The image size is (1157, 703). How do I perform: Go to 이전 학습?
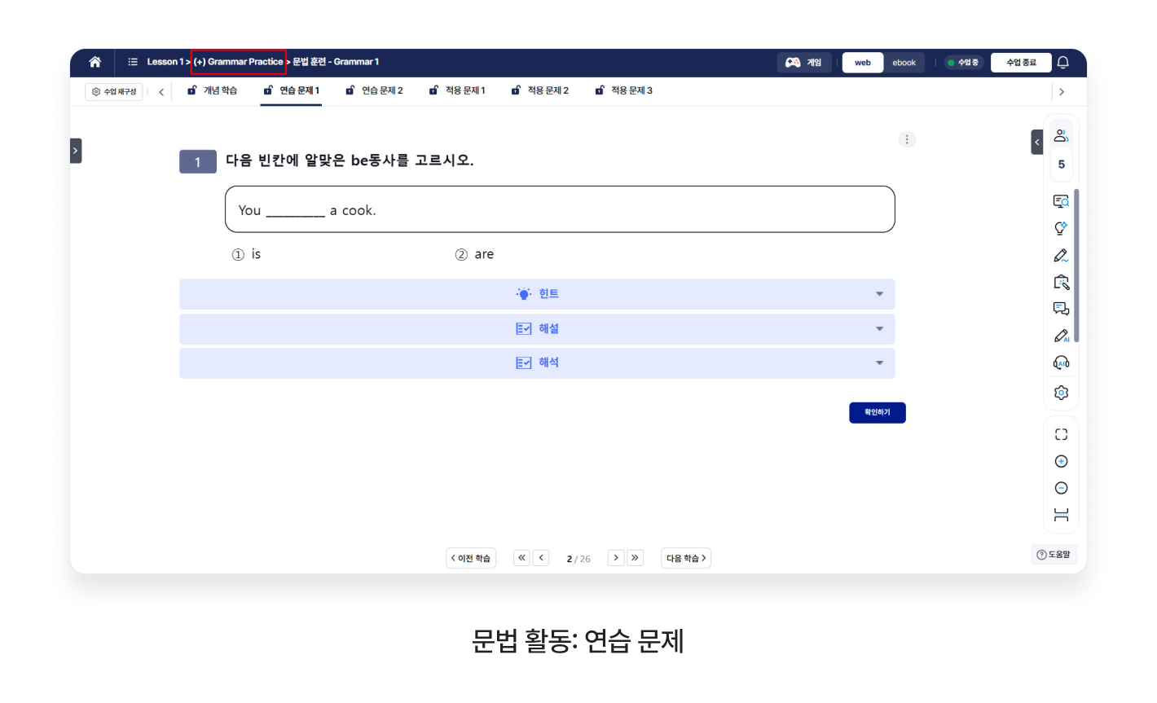[x=471, y=558]
